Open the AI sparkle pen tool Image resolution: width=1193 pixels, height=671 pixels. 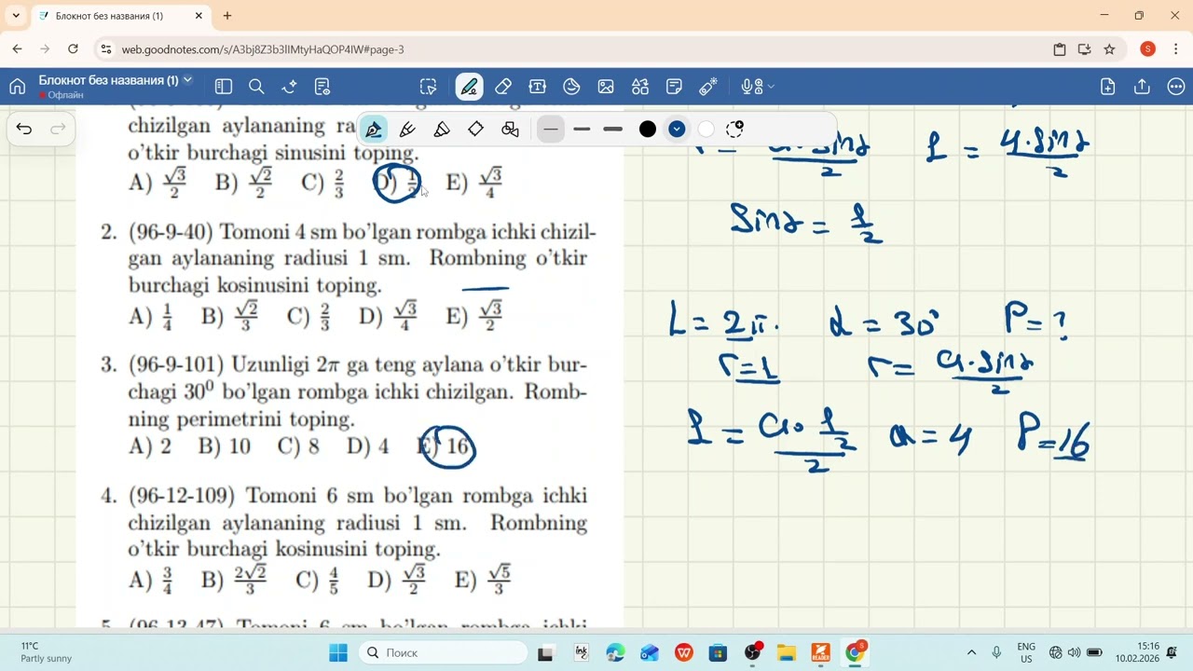coord(290,87)
